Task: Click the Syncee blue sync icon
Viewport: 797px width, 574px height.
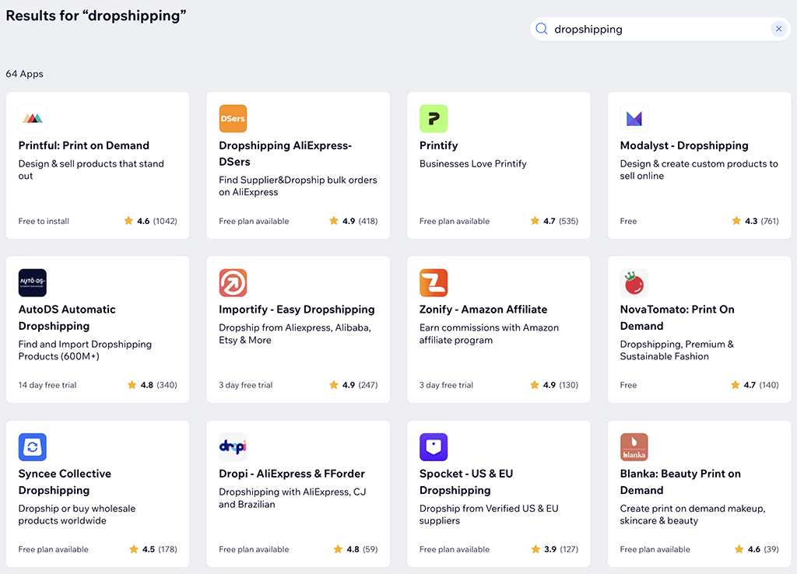Action: point(33,447)
